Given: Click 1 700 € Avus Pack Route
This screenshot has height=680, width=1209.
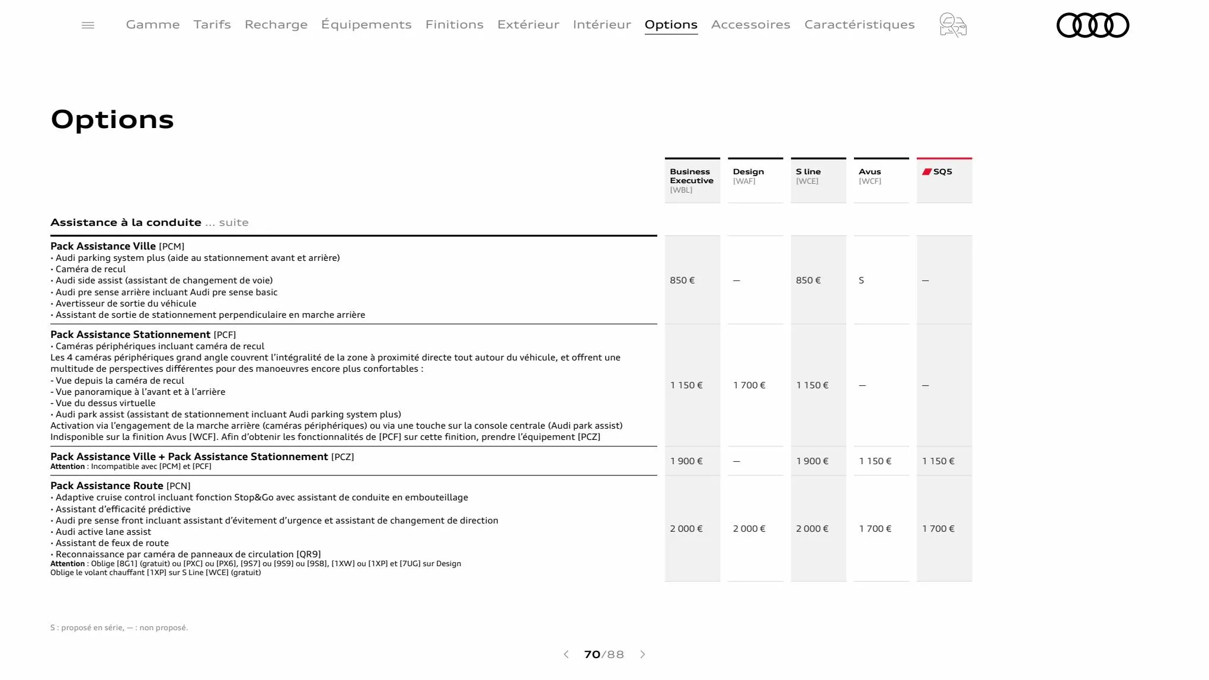Looking at the screenshot, I should (x=875, y=529).
